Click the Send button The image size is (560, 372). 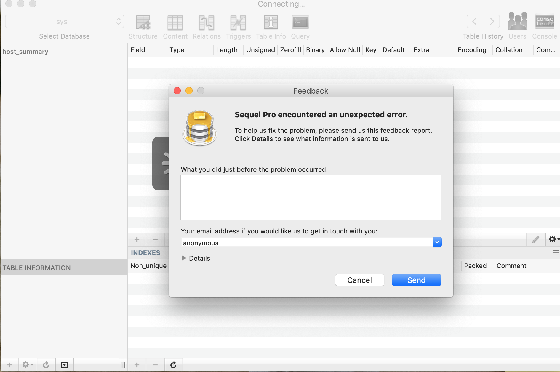coord(416,280)
